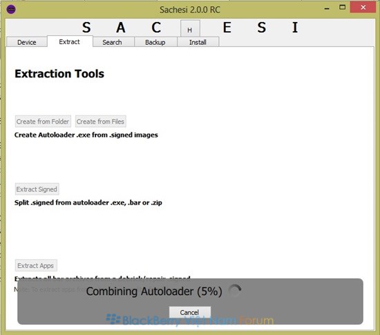Screen dimensions: 380x335
Task: Click the Extract Apps button
Action: click(x=36, y=265)
